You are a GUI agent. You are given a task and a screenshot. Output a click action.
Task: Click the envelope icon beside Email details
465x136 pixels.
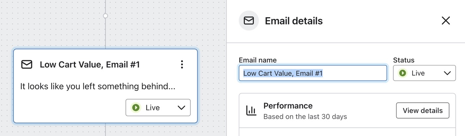249,21
